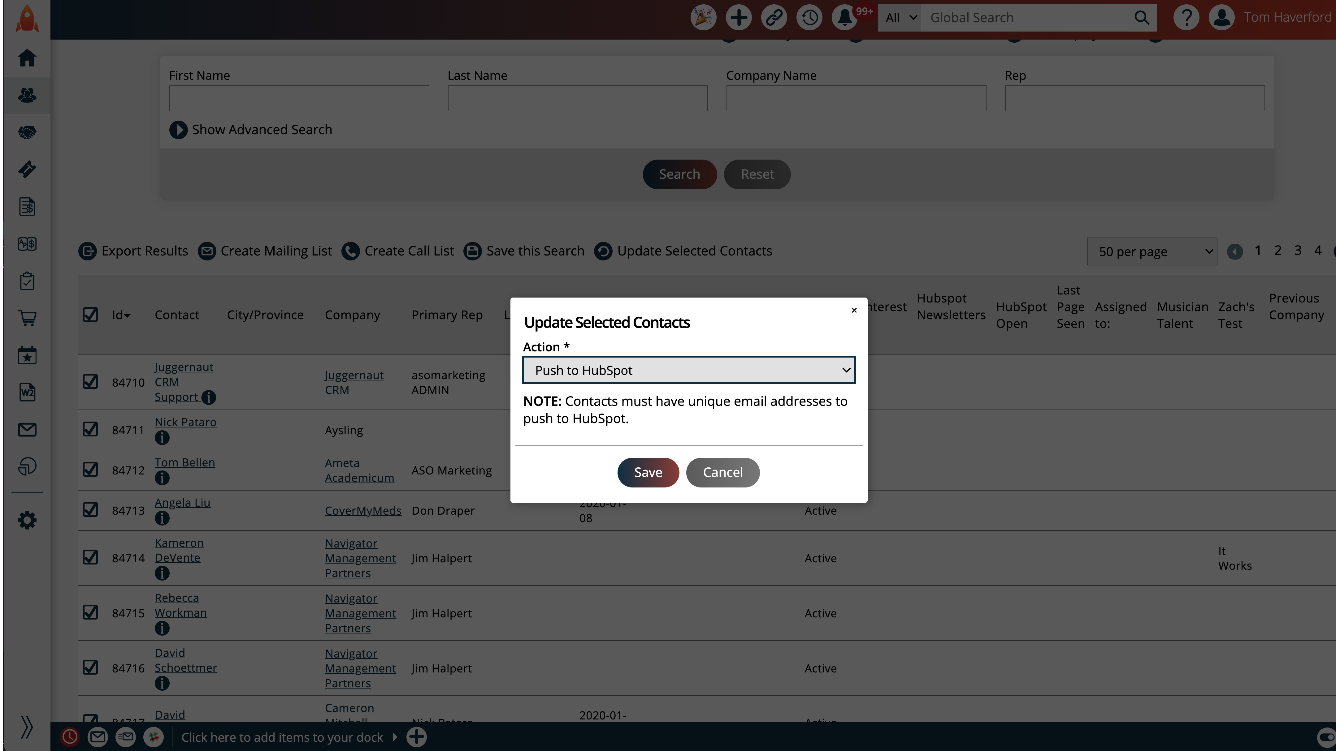Save the Update Selected Contacts action

pyautogui.click(x=648, y=472)
